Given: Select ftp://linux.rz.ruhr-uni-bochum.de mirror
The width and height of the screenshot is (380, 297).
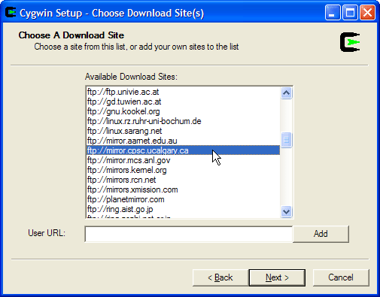Looking at the screenshot, I should point(183,121).
